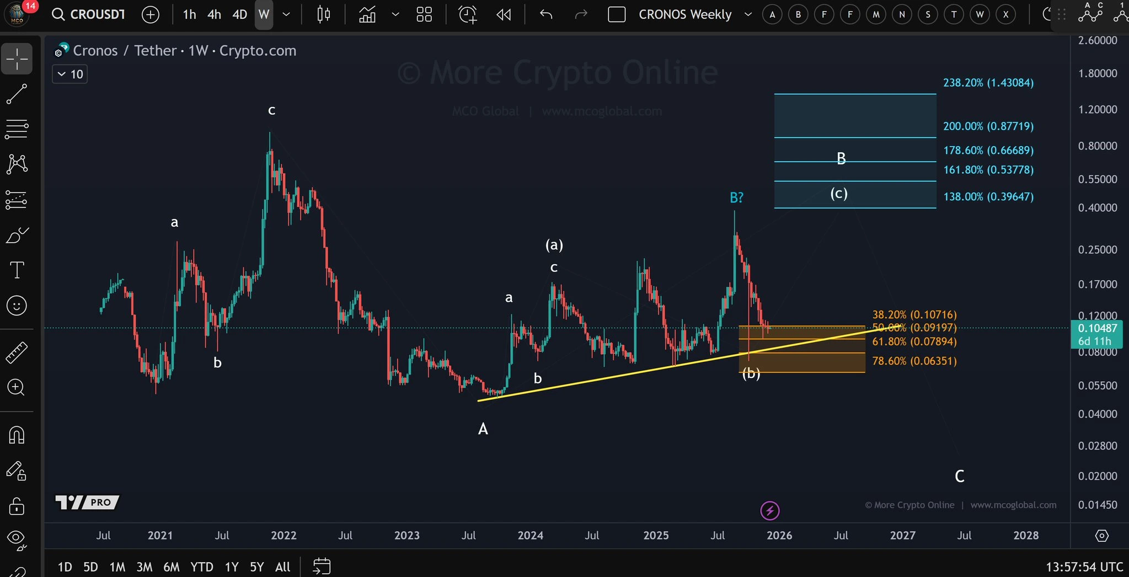Open the layout grid setup icon
1129x577 pixels.
pyautogui.click(x=424, y=14)
